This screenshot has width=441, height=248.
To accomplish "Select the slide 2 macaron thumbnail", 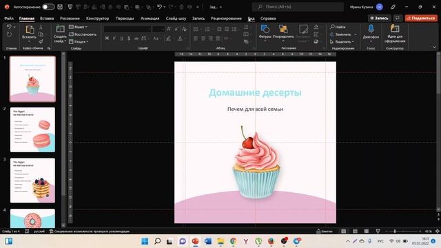I will tap(32, 130).
